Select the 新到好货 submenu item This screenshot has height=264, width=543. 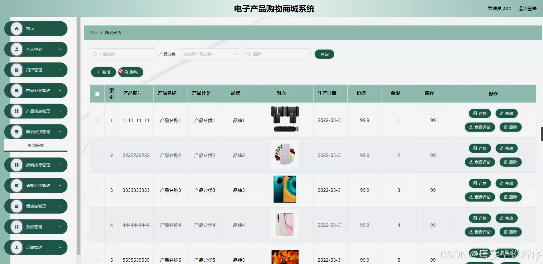[36, 145]
